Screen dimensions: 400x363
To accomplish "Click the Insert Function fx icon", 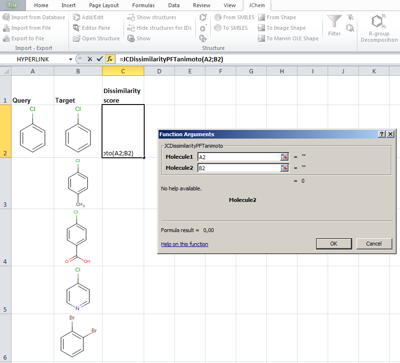I will [110, 59].
